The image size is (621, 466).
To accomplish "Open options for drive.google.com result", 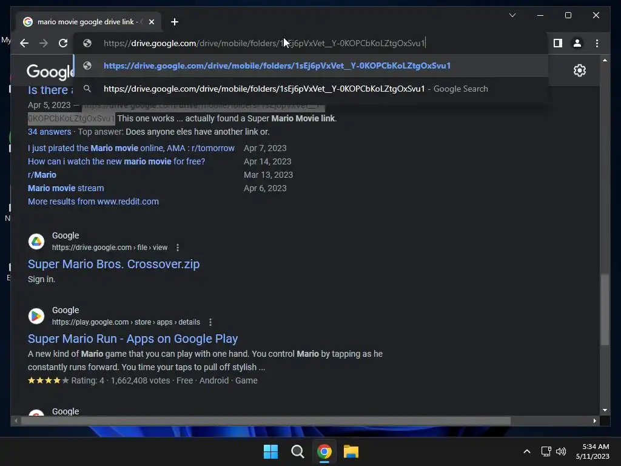I will pyautogui.click(x=178, y=248).
